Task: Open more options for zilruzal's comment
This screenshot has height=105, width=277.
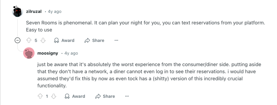Action: point(116,40)
